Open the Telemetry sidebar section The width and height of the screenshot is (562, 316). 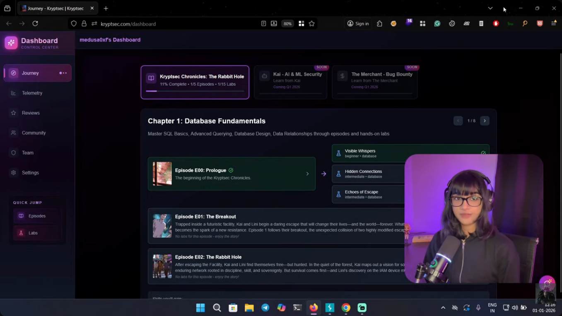32,93
